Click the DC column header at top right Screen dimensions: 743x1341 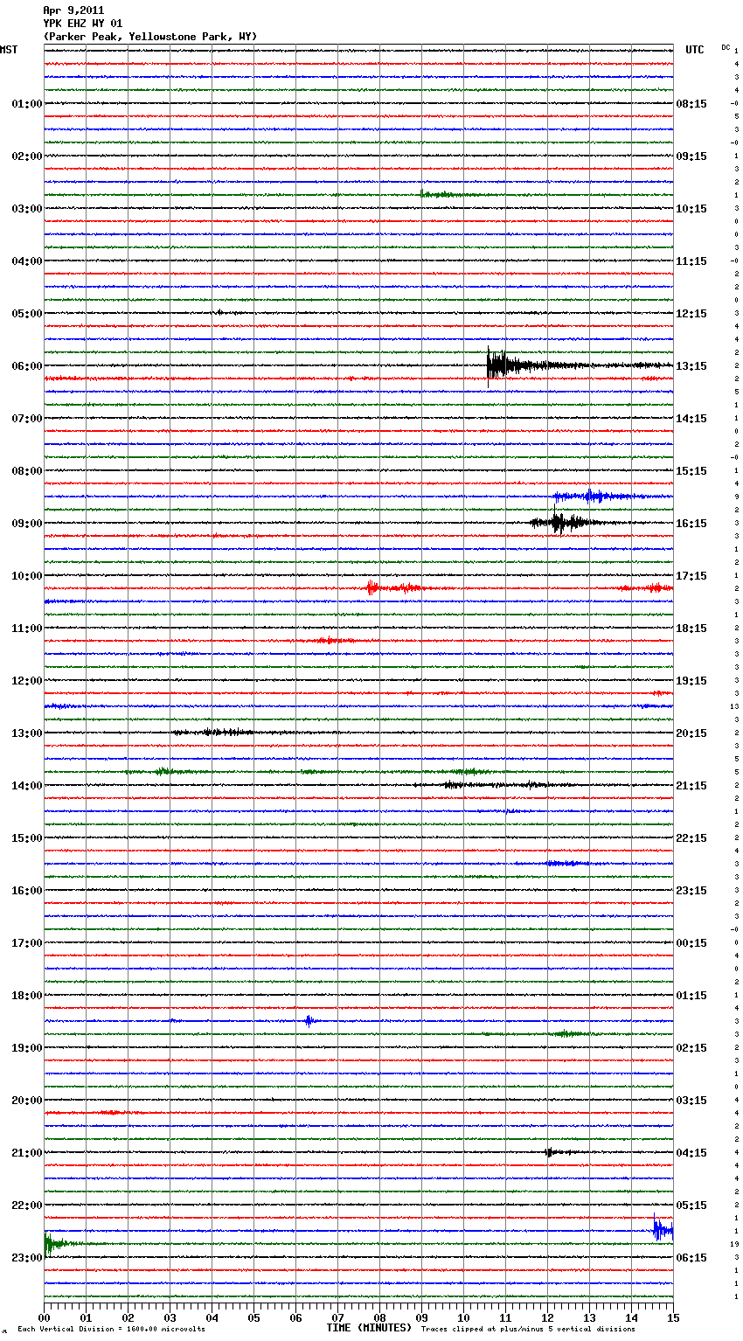coord(726,47)
